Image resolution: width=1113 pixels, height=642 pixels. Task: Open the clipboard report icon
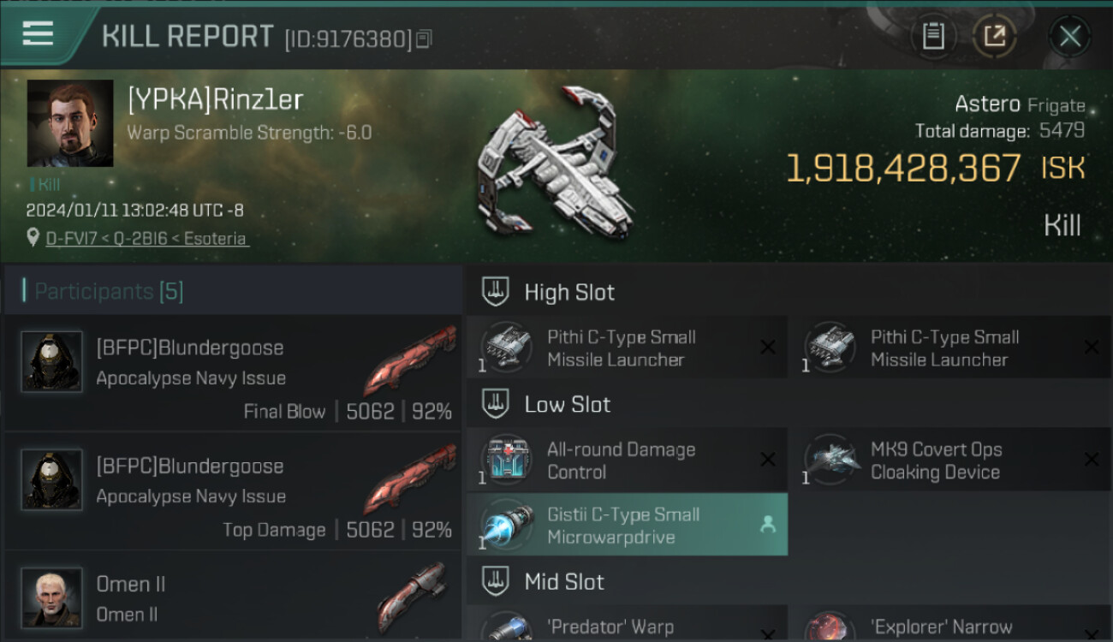933,36
